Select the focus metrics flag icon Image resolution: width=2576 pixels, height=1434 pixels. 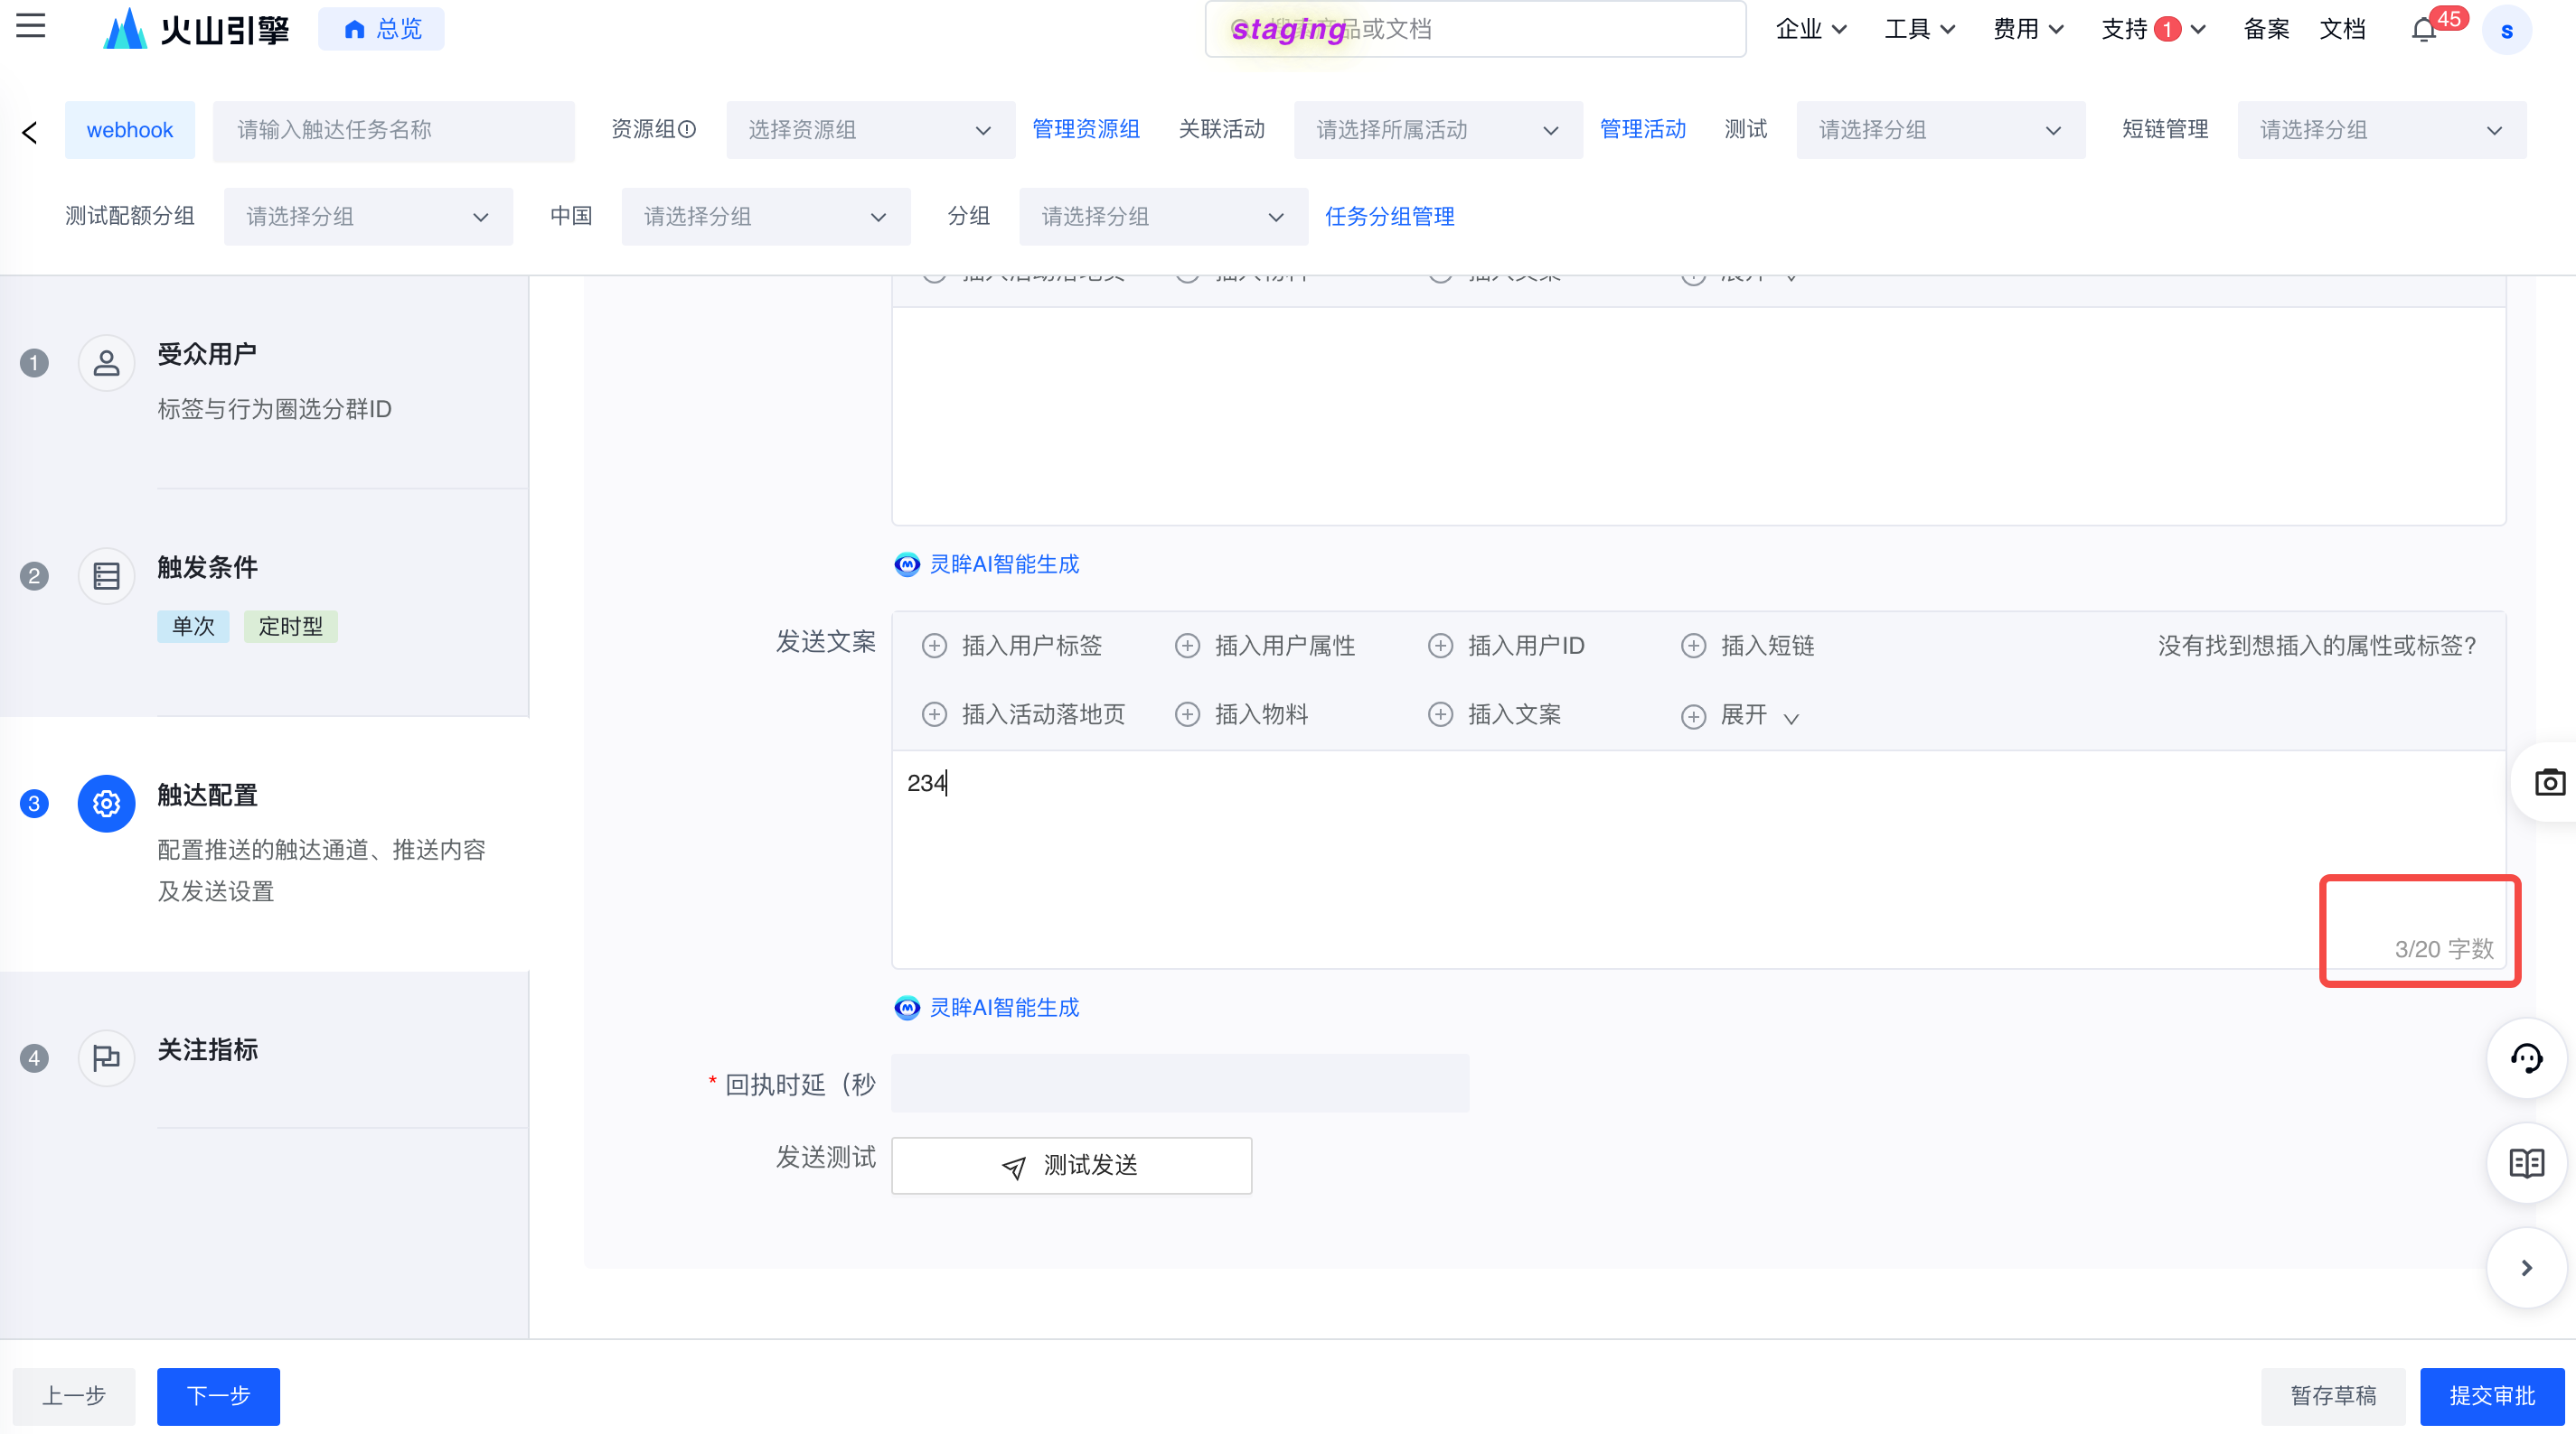(x=107, y=1057)
